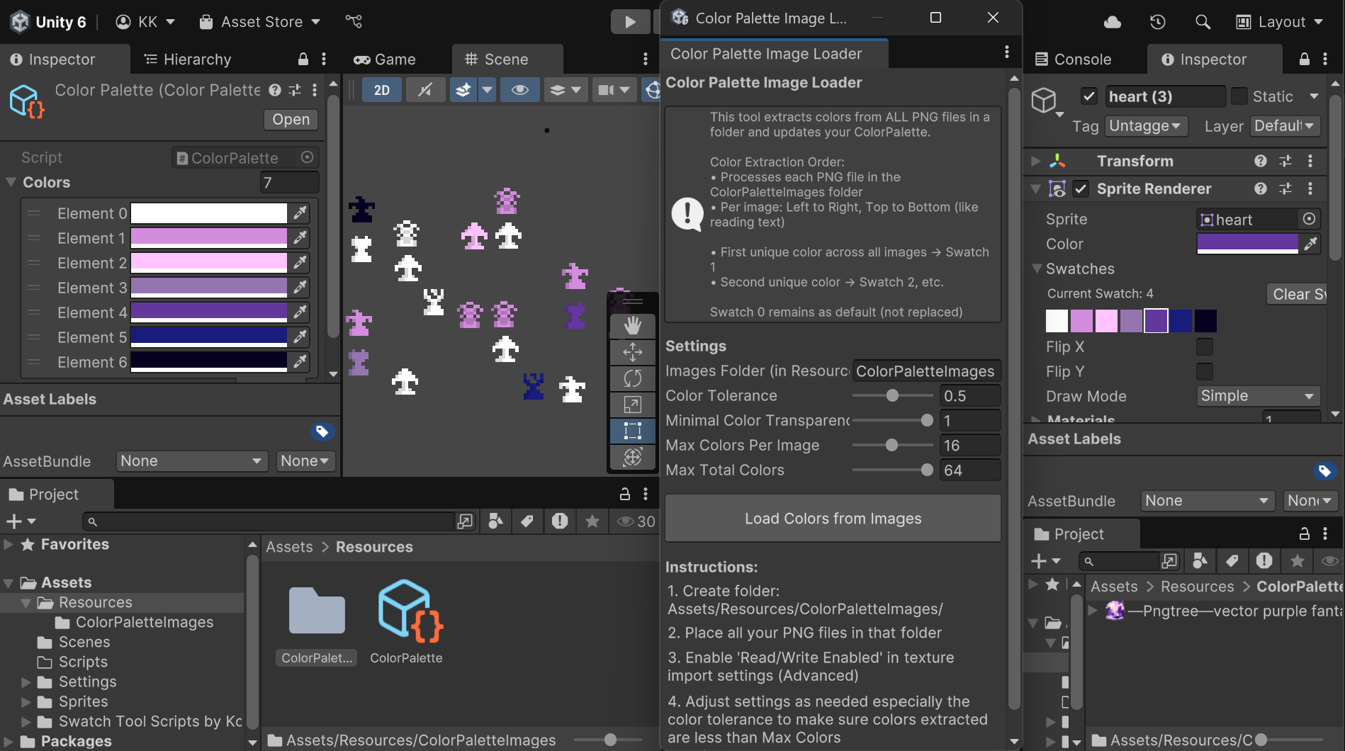This screenshot has height=751, width=1345.
Task: Toggle the Static checkbox
Action: point(1239,96)
